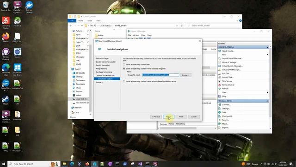Click Move action for the virtual machine

pyautogui.click(x=225, y=124)
